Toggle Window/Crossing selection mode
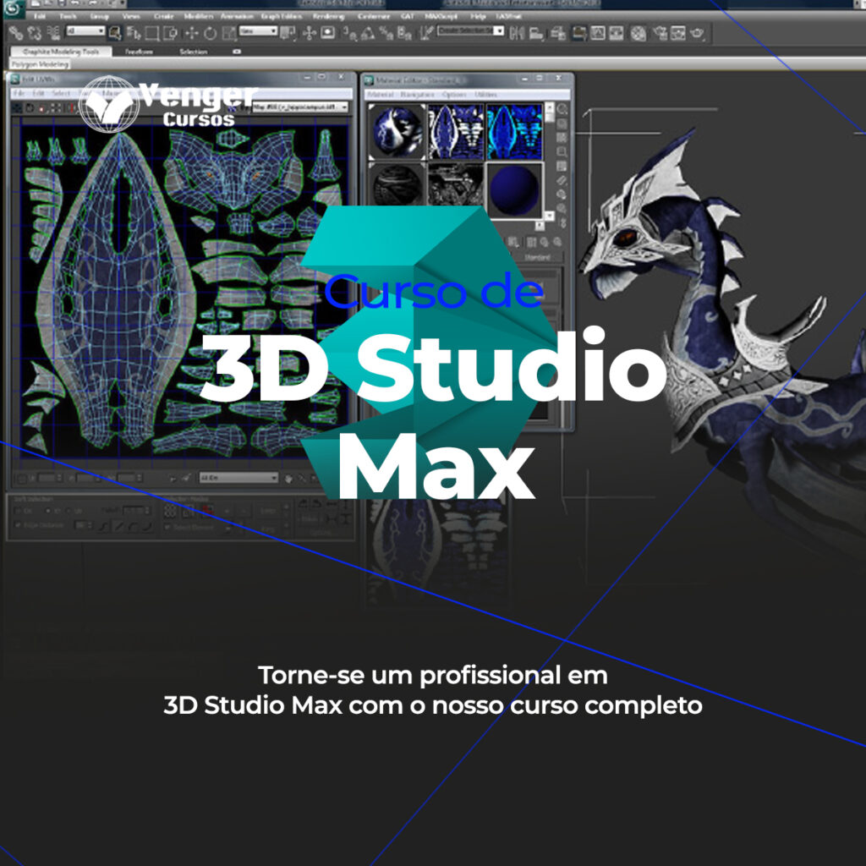Screen dimensions: 866x866 (x=171, y=34)
